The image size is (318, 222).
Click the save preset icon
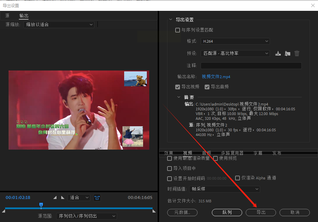[278, 53]
